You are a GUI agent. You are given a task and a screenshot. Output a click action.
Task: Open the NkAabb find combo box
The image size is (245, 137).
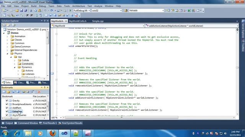pyautogui.click(x=163, y=11)
